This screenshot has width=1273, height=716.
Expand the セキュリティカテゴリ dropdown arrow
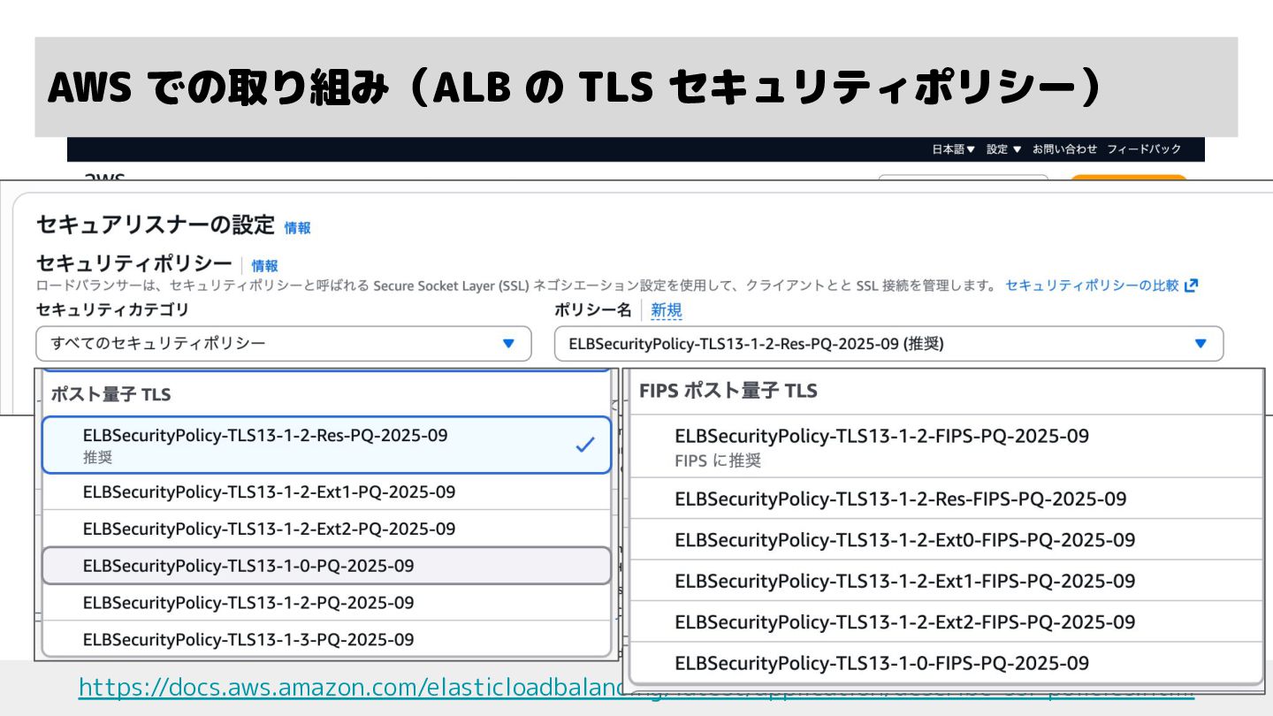coord(507,344)
